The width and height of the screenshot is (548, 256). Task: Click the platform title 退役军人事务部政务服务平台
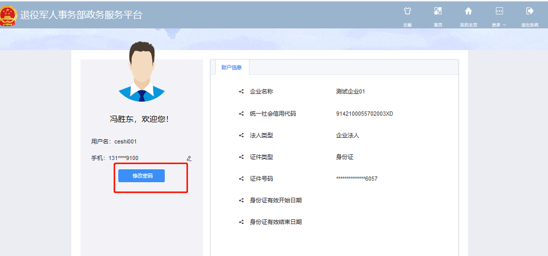81,15
